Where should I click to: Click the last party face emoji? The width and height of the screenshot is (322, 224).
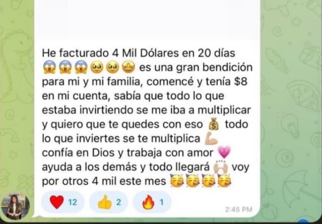pyautogui.click(x=224, y=181)
